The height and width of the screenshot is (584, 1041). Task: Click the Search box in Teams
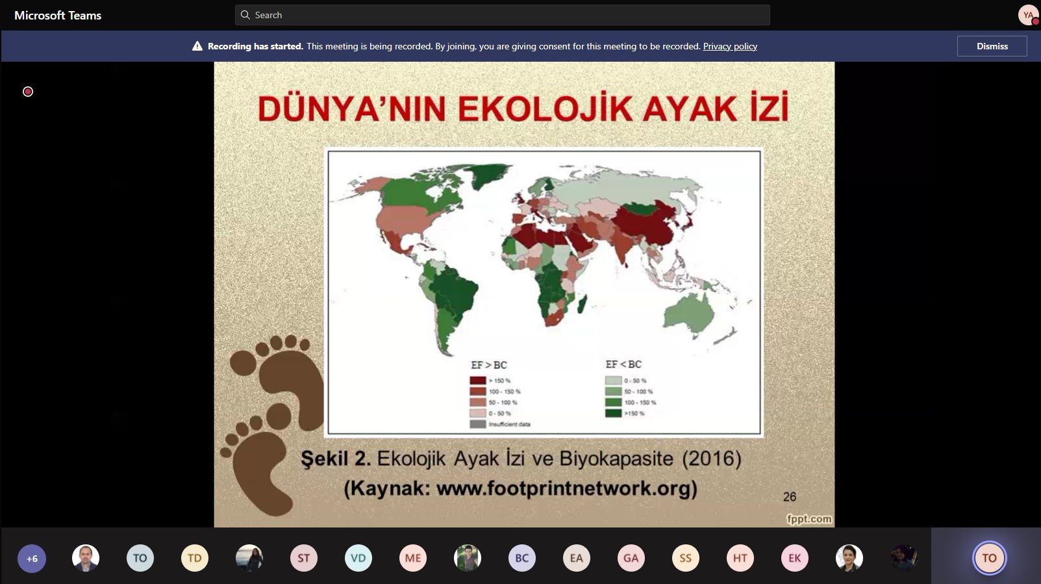(x=502, y=15)
